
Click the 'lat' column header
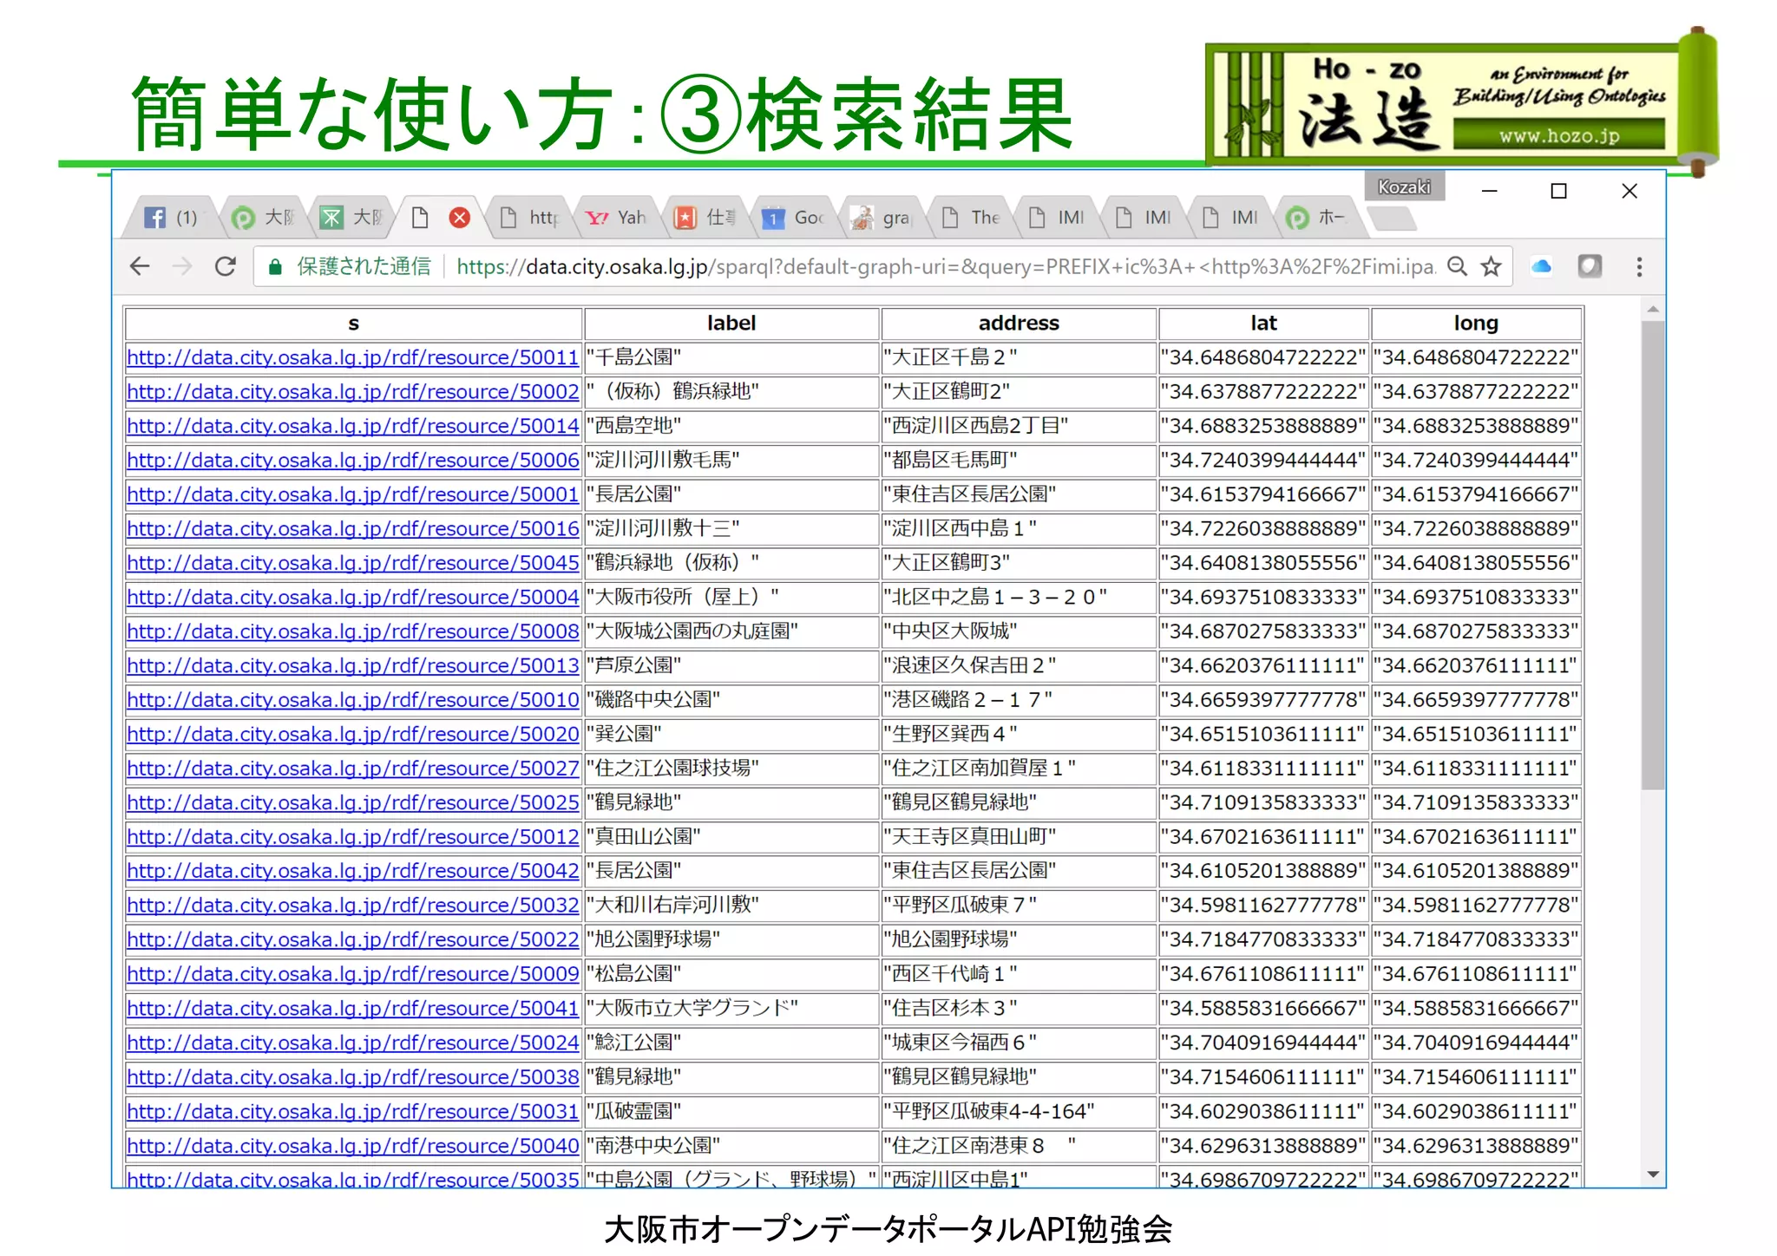[1263, 324]
